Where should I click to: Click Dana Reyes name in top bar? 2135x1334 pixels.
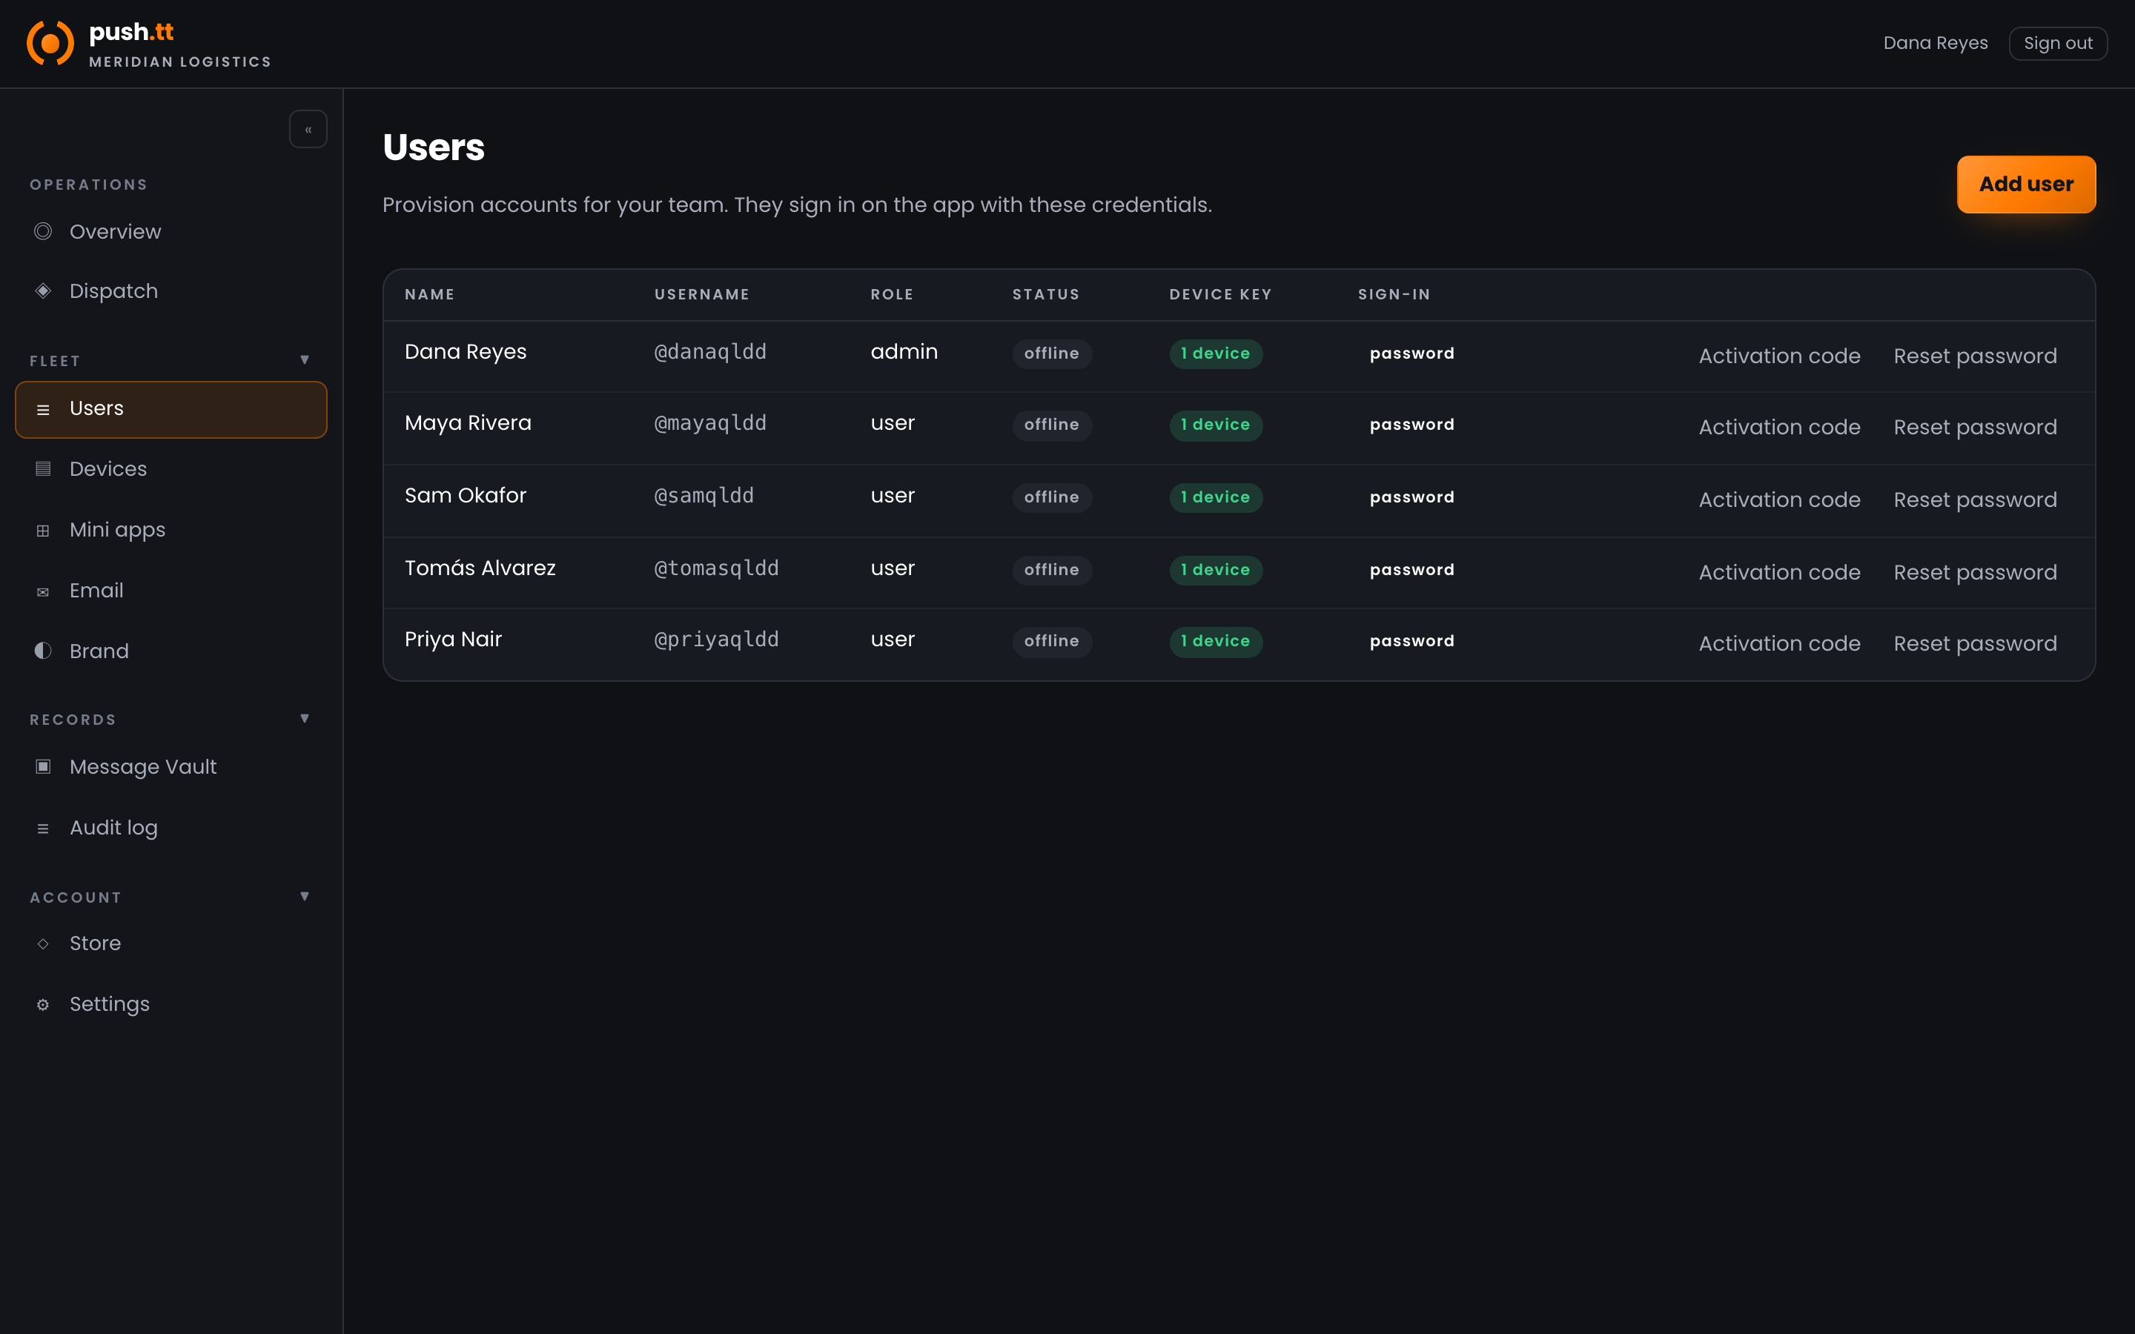[x=1936, y=43]
